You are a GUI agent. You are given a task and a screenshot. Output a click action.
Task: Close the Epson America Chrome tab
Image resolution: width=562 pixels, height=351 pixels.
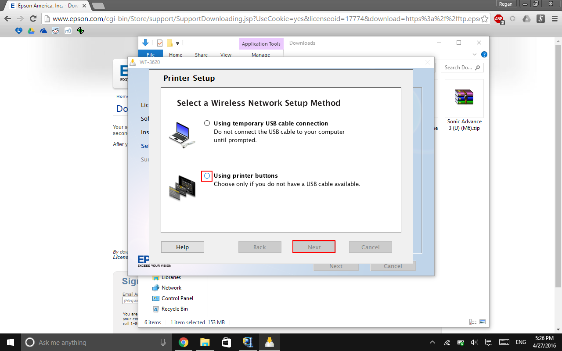click(84, 6)
